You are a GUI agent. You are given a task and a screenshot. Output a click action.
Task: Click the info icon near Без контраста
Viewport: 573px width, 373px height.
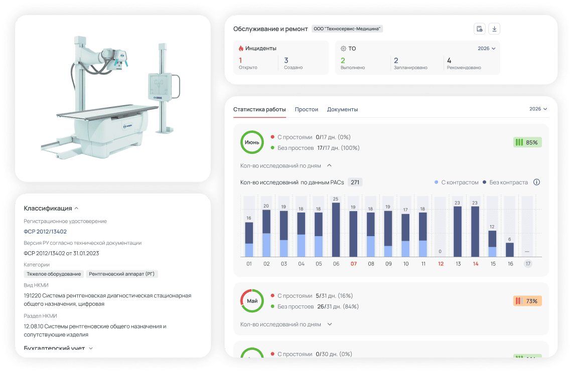pyautogui.click(x=536, y=182)
